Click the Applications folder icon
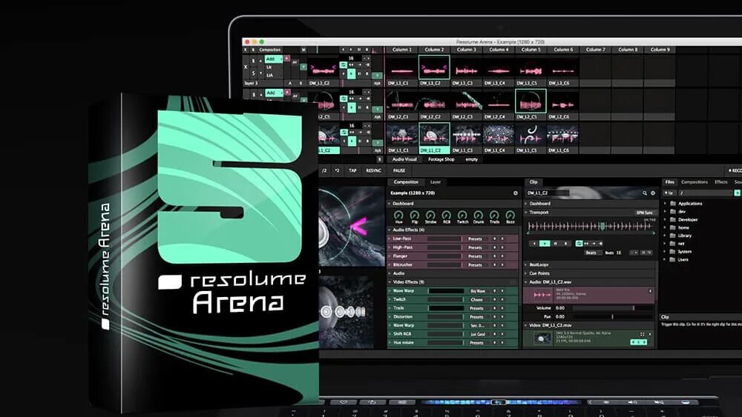The height and width of the screenshot is (417, 742). [673, 204]
